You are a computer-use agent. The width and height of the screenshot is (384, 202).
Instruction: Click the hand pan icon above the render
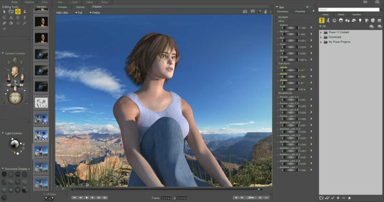point(265,12)
